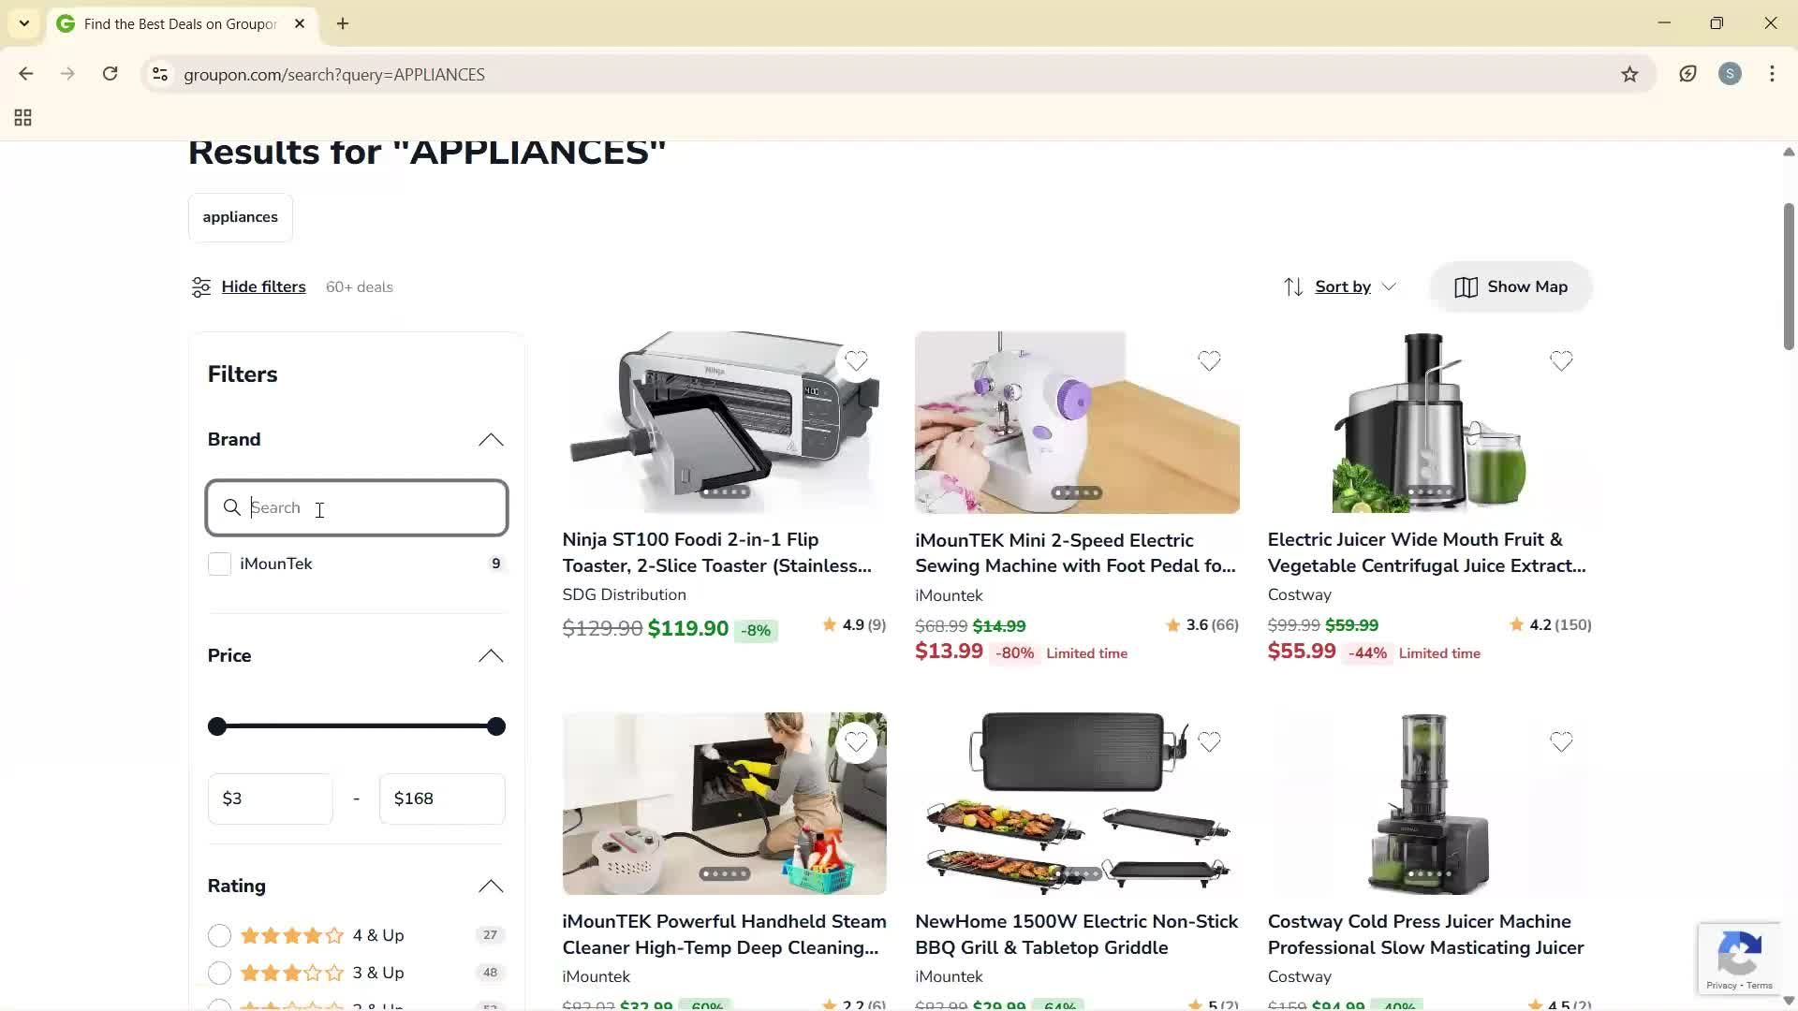Image resolution: width=1798 pixels, height=1011 pixels.
Task: Open the Sort by dropdown
Action: (1340, 287)
